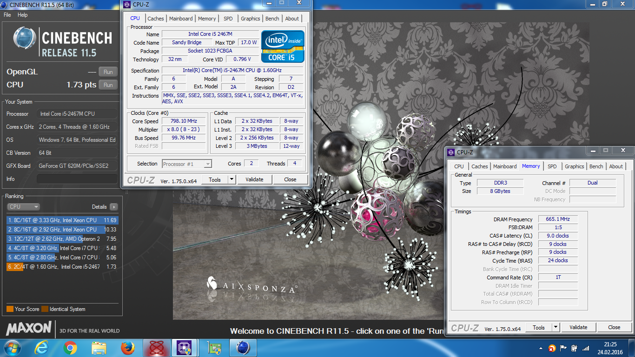This screenshot has height=357, width=635.
Task: Open the File menu in Cinebench
Action: click(x=7, y=15)
